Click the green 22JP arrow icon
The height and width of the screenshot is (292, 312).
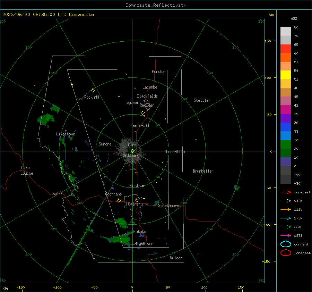click(x=286, y=227)
